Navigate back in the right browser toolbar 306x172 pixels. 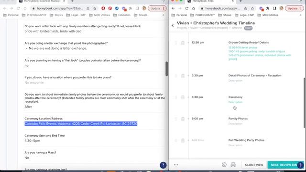pyautogui.click(x=173, y=9)
